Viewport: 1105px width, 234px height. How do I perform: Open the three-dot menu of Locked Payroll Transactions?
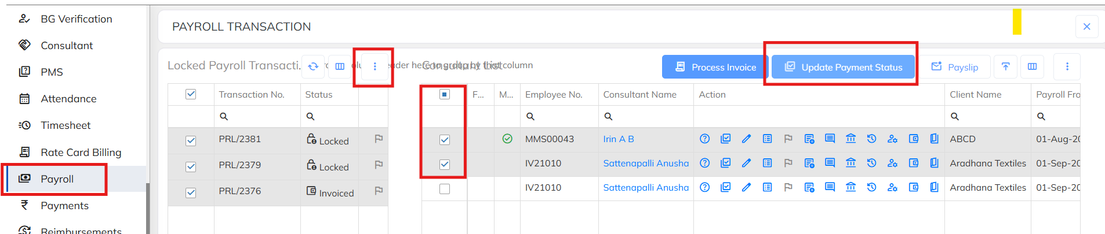[x=375, y=66]
